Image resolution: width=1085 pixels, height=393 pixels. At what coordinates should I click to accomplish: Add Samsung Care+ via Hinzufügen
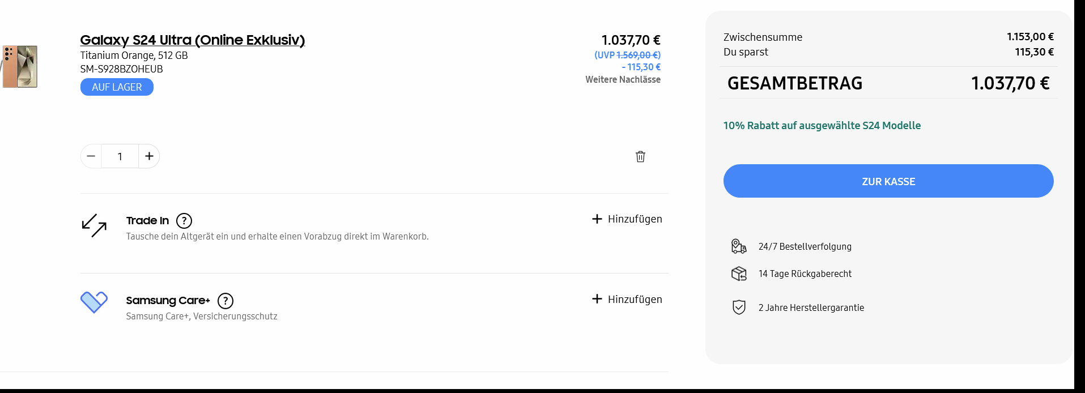(x=627, y=300)
